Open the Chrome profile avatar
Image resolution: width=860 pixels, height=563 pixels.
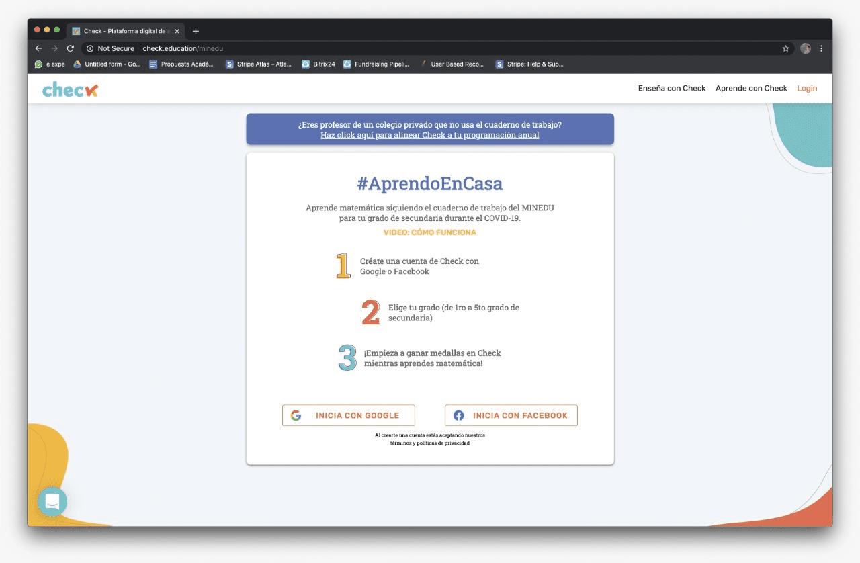click(806, 48)
